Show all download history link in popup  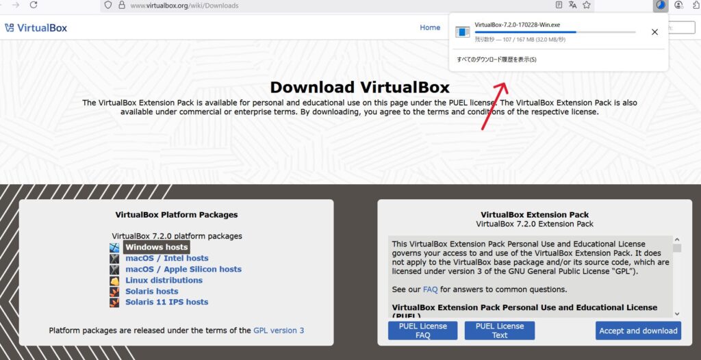[x=496, y=60]
